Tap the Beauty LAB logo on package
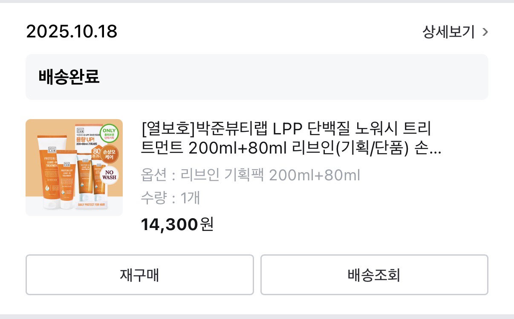Viewport: 514px width, 319px height. pos(81,131)
